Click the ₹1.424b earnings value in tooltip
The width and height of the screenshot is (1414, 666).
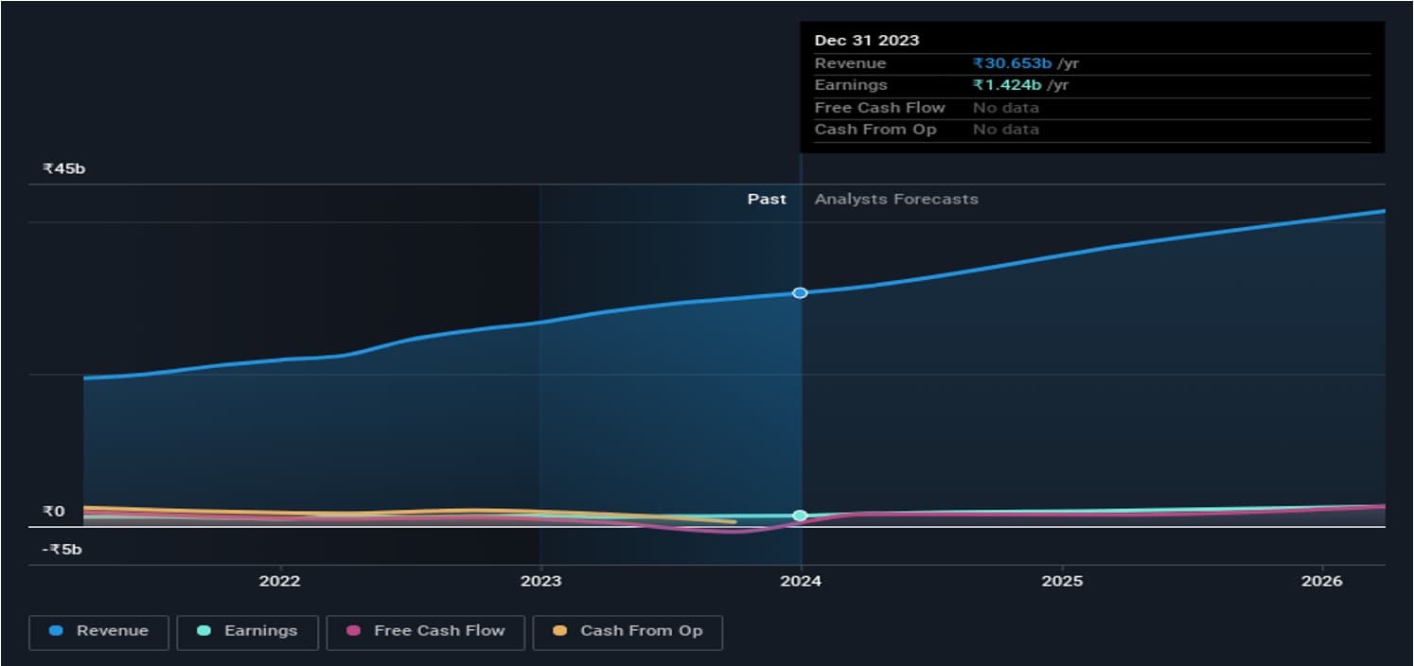pos(1007,85)
